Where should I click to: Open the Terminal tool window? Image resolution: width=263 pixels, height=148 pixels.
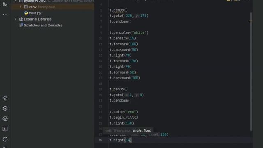coord(5,129)
